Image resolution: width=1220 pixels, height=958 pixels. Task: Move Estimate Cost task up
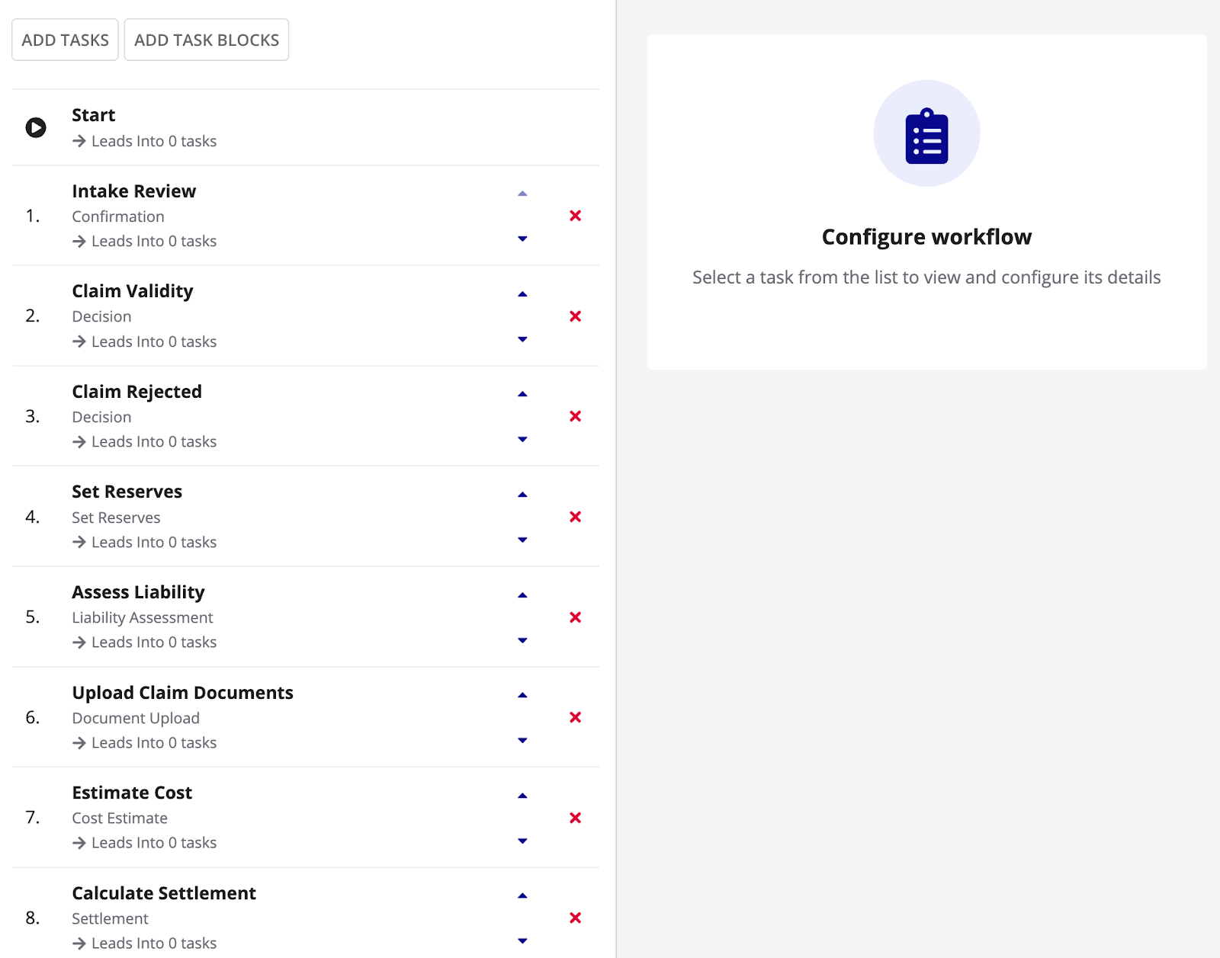click(522, 796)
